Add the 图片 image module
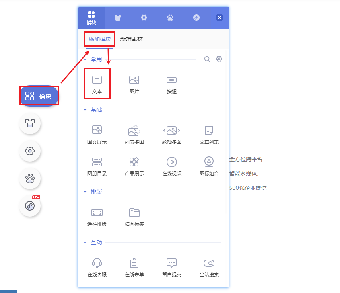Viewport: 340px width, 293px height. (134, 85)
